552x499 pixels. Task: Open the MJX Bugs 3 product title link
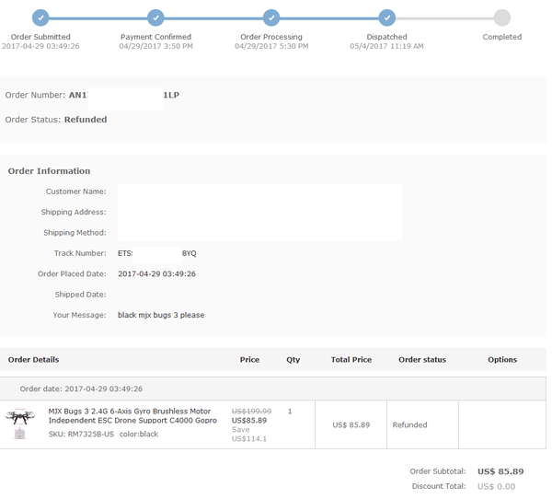point(132,415)
